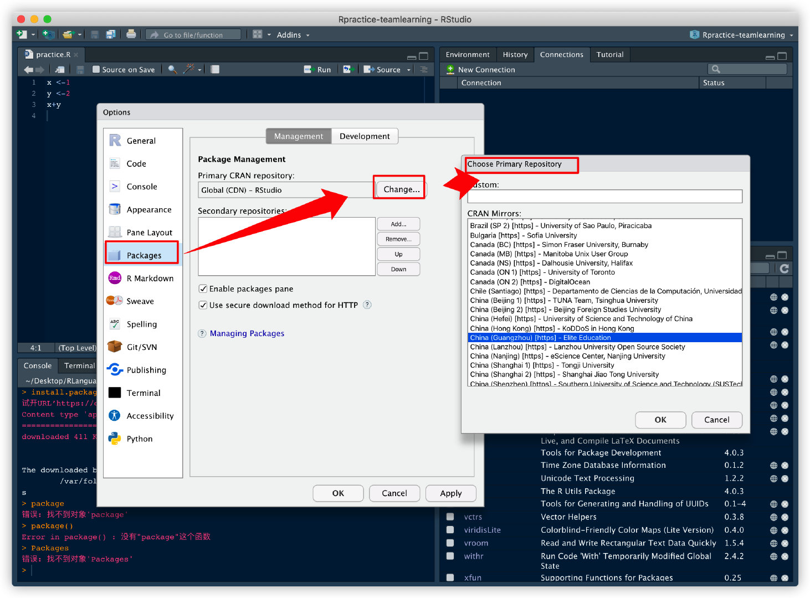Open the Rpractice-teamlearning project menu
810x598 pixels.
pos(741,35)
